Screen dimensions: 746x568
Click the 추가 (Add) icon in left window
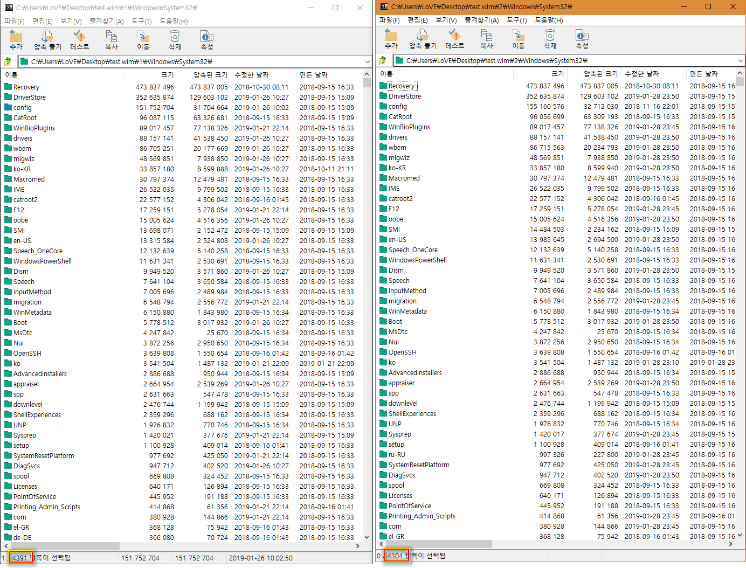16,37
